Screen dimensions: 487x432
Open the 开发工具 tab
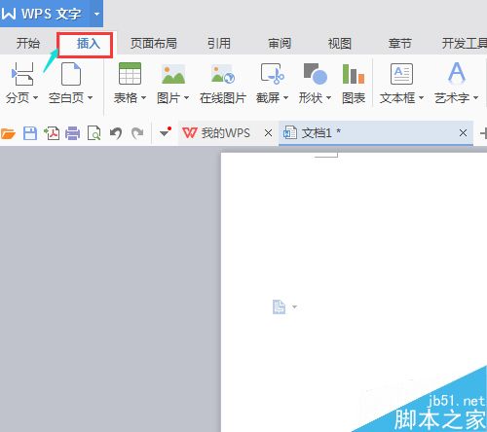tap(465, 43)
